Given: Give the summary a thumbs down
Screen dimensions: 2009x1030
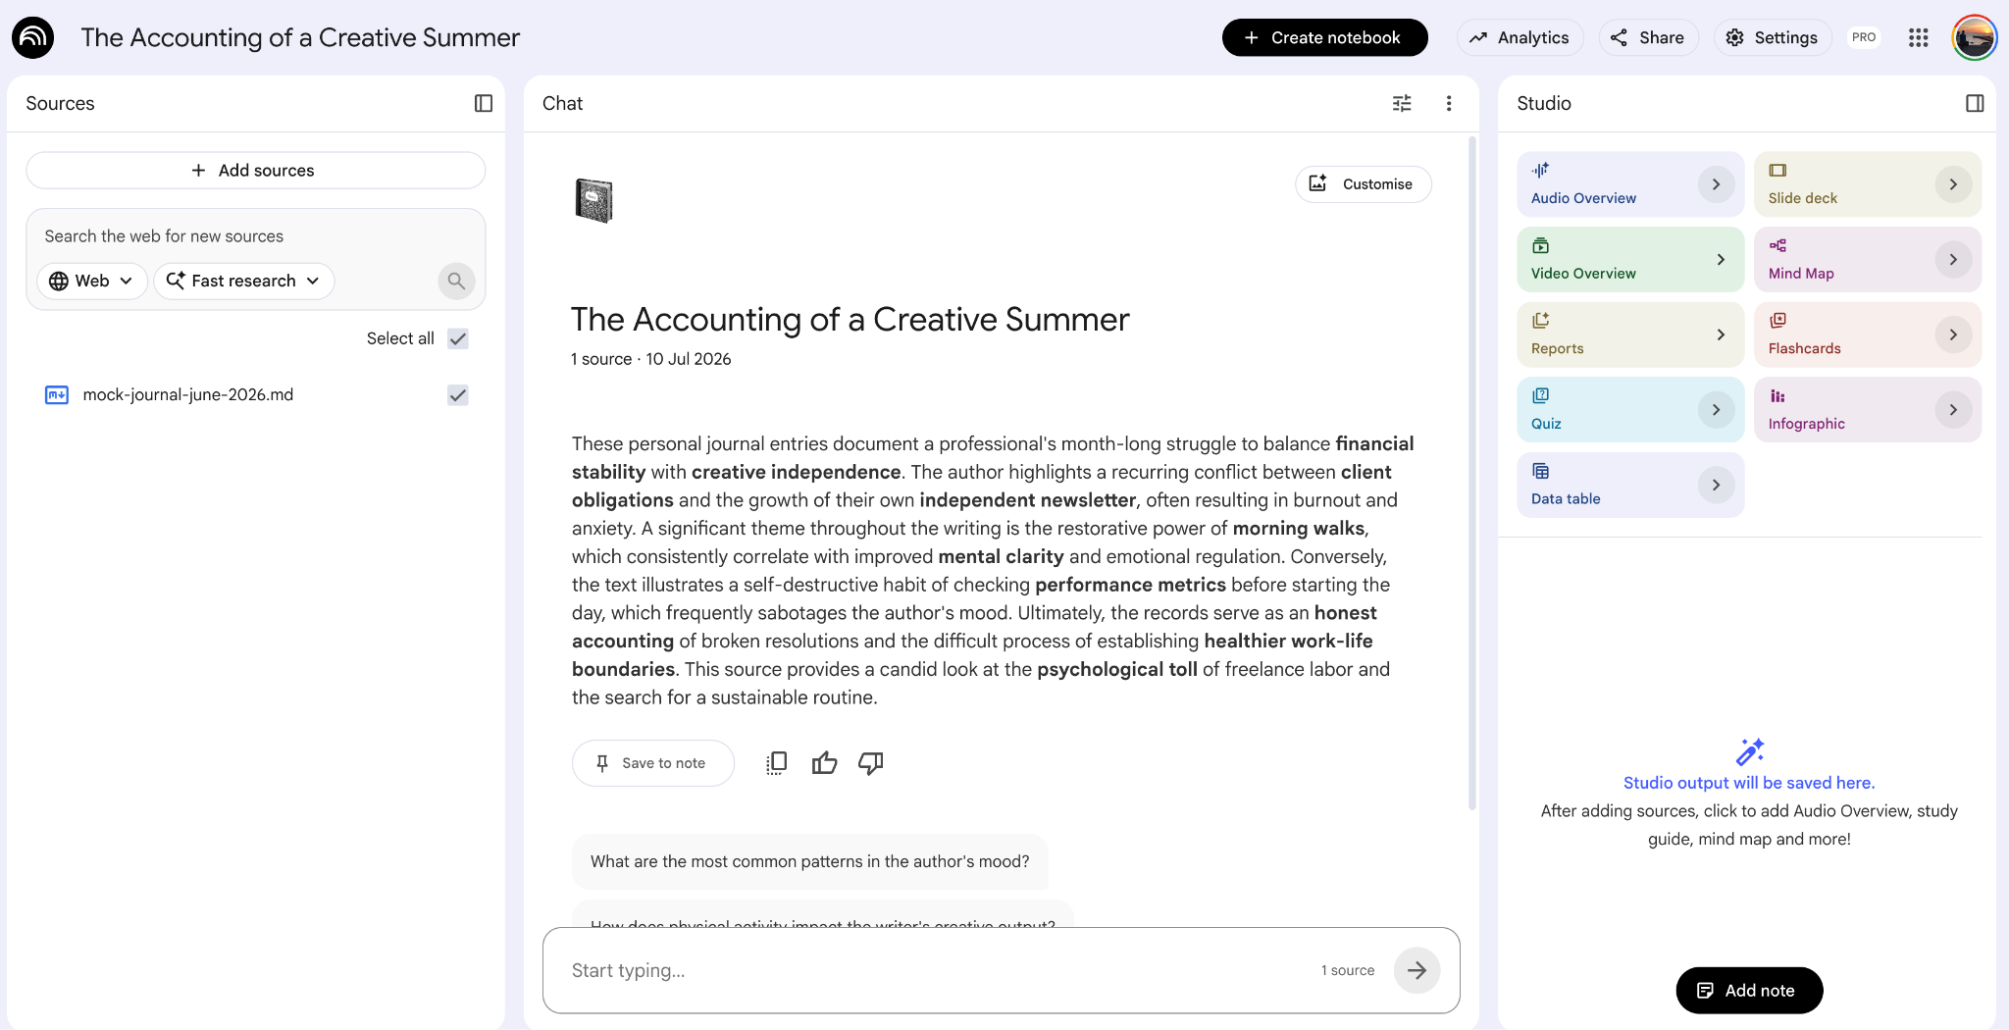Looking at the screenshot, I should click(x=871, y=763).
